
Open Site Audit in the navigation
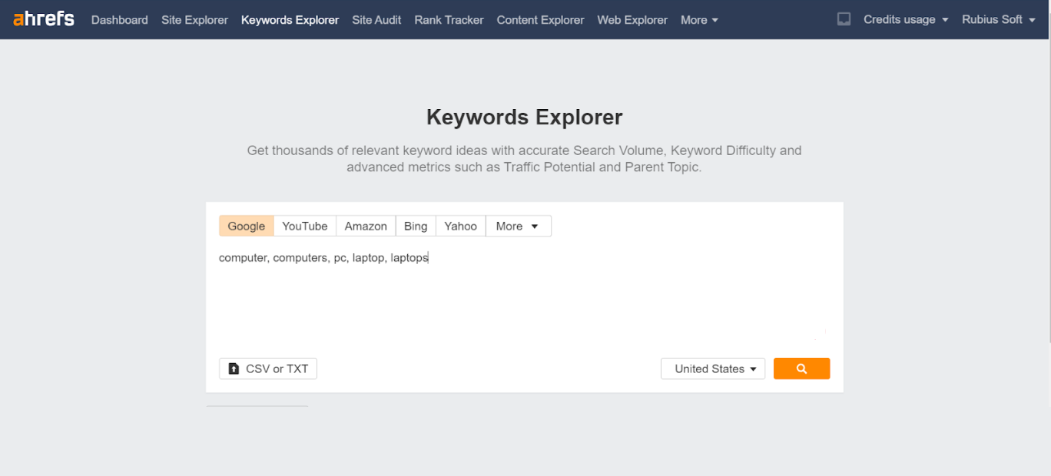click(x=376, y=20)
